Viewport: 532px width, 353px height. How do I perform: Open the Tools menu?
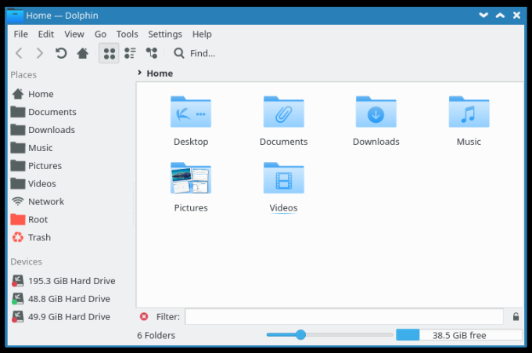[x=128, y=34]
